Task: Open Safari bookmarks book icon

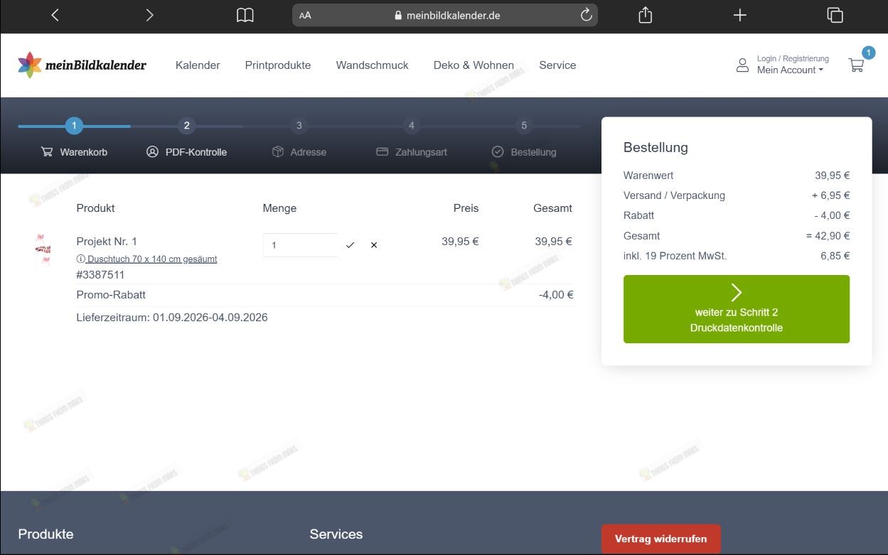Action: (245, 15)
